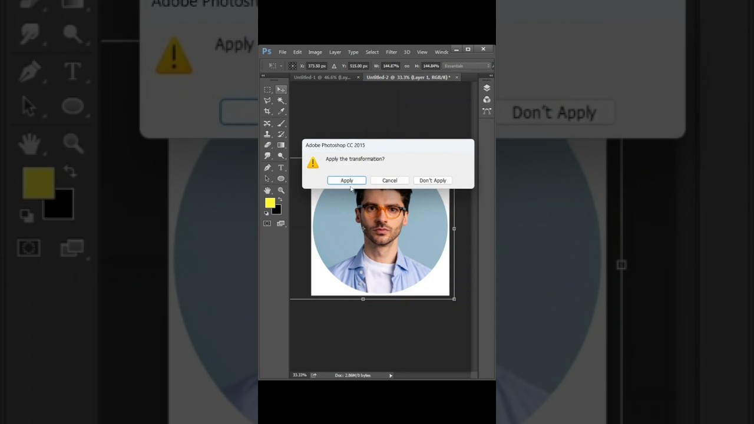Open the 3D menu
Screen dimensions: 754x424
click(x=407, y=52)
